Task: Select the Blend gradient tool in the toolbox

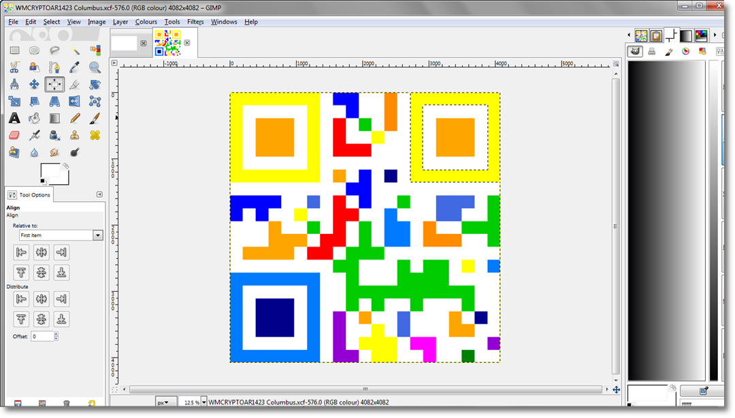Action: point(54,118)
